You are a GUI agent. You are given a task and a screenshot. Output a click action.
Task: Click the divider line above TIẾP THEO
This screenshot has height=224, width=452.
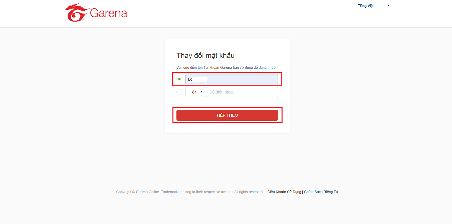tap(227, 103)
